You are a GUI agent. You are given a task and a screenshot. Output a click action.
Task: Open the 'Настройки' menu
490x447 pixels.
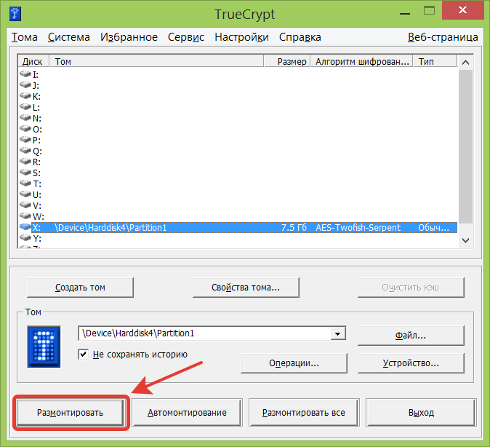(241, 37)
